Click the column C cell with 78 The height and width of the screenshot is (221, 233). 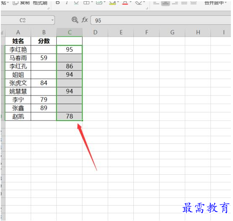tap(69, 116)
